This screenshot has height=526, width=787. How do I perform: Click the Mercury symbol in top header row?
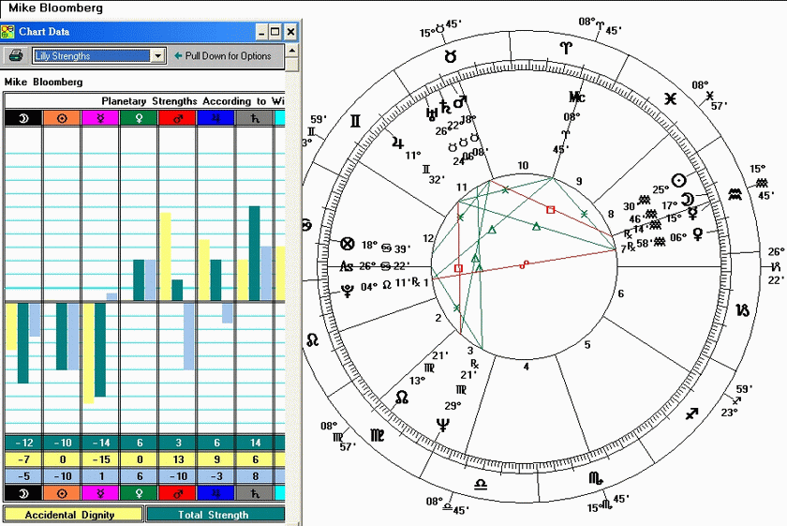pyautogui.click(x=100, y=118)
